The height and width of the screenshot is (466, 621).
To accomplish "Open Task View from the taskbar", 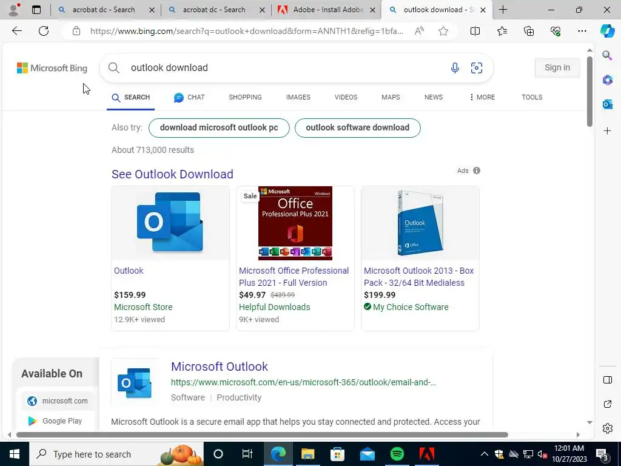I will pos(247,454).
